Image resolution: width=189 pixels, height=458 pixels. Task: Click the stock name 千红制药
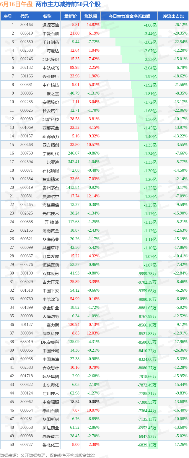51,42
